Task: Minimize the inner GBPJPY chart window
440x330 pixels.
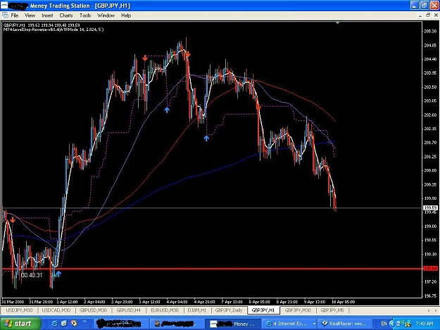Action: pos(420,15)
